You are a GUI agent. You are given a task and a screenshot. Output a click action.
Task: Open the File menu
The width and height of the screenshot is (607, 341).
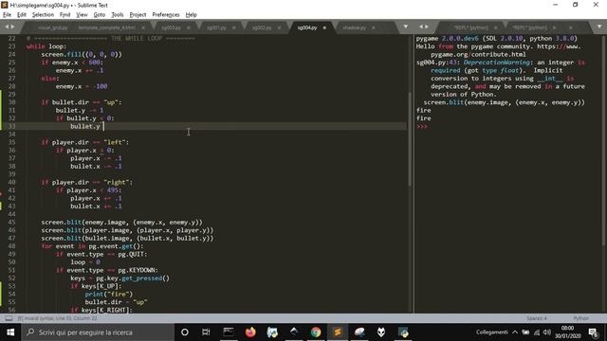(7, 15)
